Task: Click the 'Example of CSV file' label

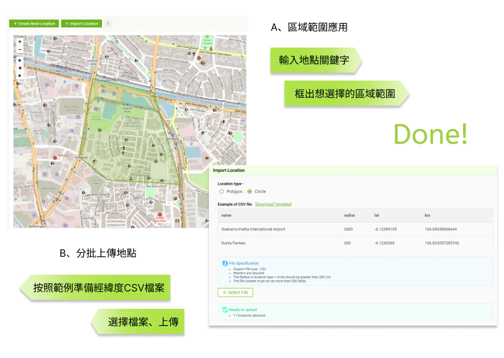Action: [235, 204]
